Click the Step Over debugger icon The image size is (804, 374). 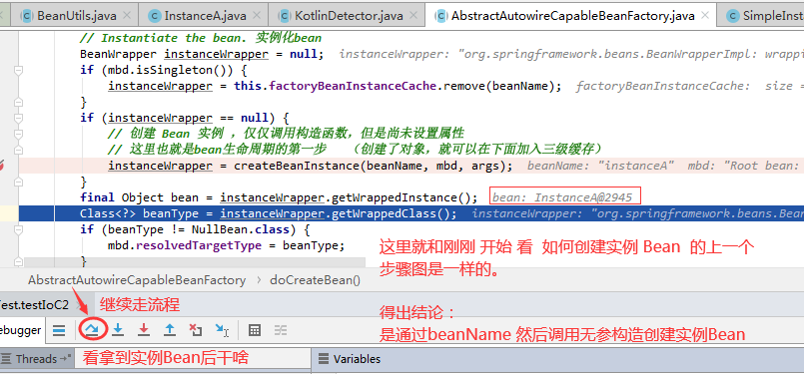point(93,330)
